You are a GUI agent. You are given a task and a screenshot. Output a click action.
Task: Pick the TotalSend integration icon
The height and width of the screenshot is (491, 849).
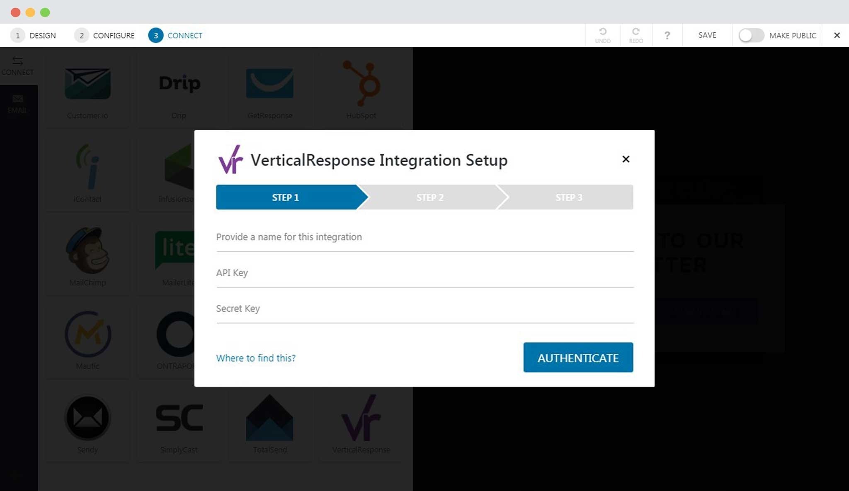(269, 417)
